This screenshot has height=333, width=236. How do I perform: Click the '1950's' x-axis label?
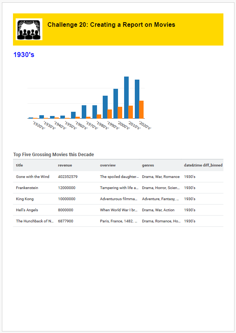click(x=71, y=125)
